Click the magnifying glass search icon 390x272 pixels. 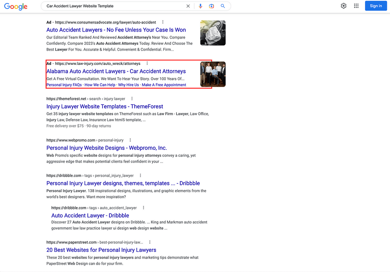point(223,6)
